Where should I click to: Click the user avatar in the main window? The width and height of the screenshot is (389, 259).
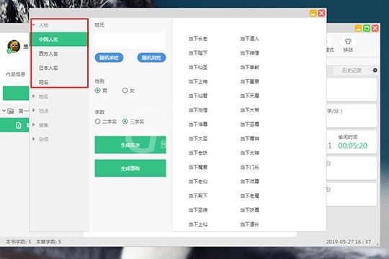pyautogui.click(x=14, y=46)
